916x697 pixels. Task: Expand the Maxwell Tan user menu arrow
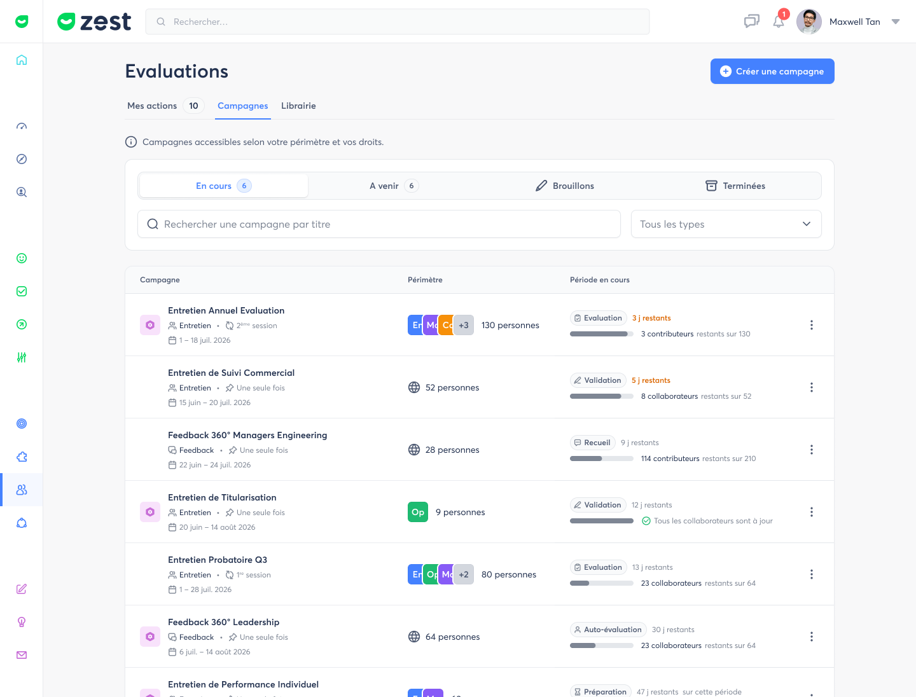896,22
